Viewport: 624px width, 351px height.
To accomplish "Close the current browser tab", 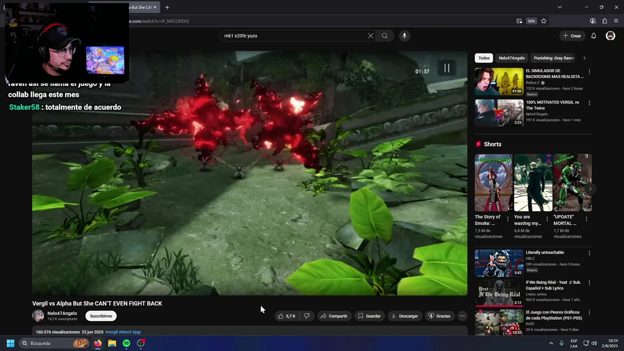I will pos(155,7).
